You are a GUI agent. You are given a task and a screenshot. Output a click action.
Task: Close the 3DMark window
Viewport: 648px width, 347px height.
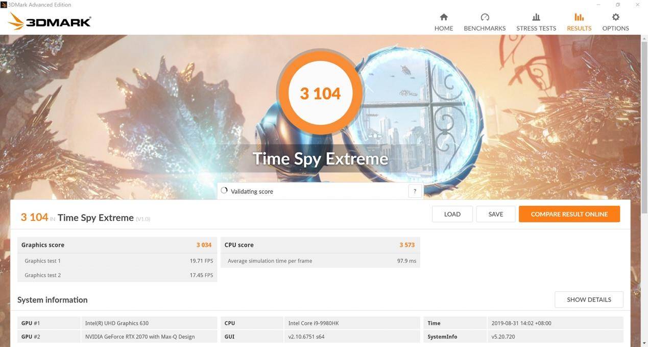click(x=637, y=5)
